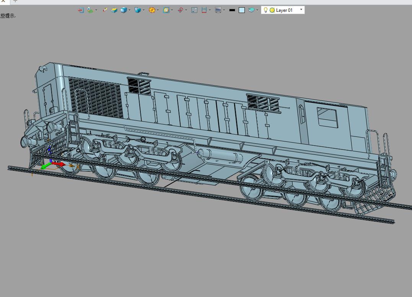
Task: Click the teal layer stack icon
Action: pyautogui.click(x=251, y=10)
